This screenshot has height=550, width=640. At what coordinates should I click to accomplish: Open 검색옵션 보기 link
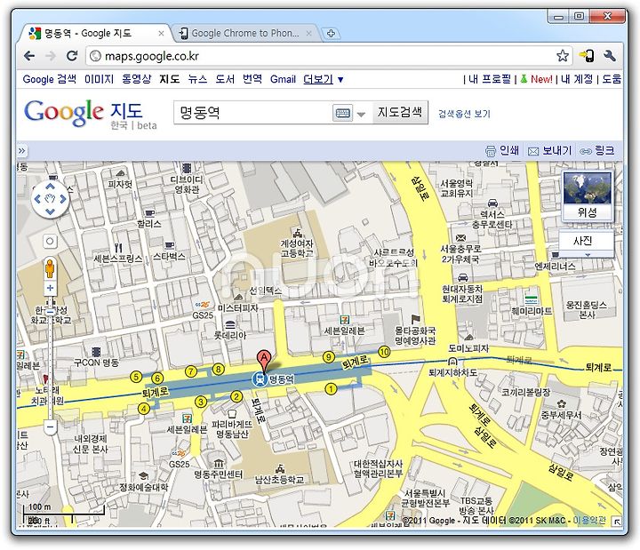point(464,114)
